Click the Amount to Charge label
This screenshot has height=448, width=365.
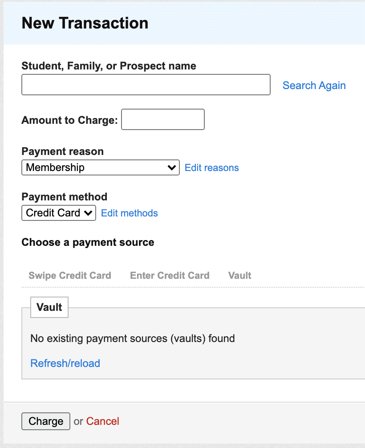tap(69, 120)
